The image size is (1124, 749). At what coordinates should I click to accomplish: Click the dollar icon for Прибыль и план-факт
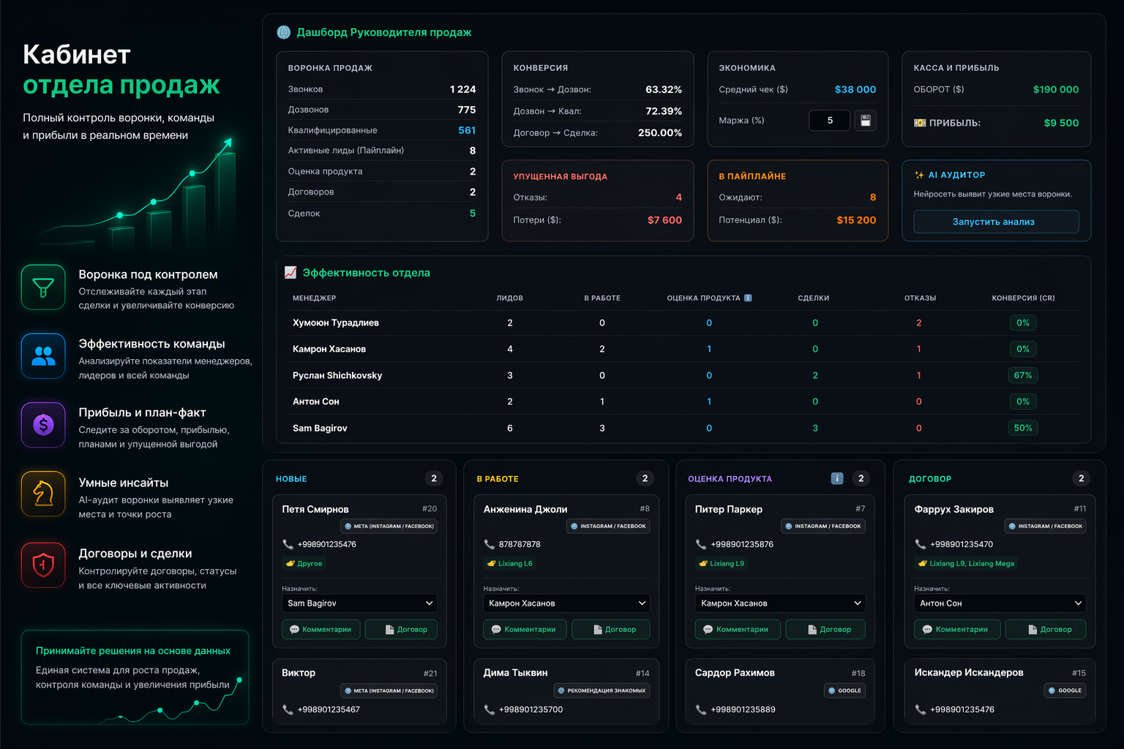[x=43, y=425]
